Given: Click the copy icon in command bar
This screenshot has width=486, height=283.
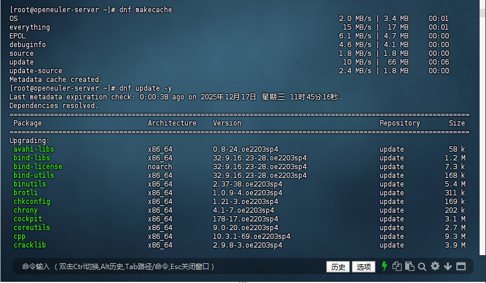Looking at the screenshot, I should point(396,266).
